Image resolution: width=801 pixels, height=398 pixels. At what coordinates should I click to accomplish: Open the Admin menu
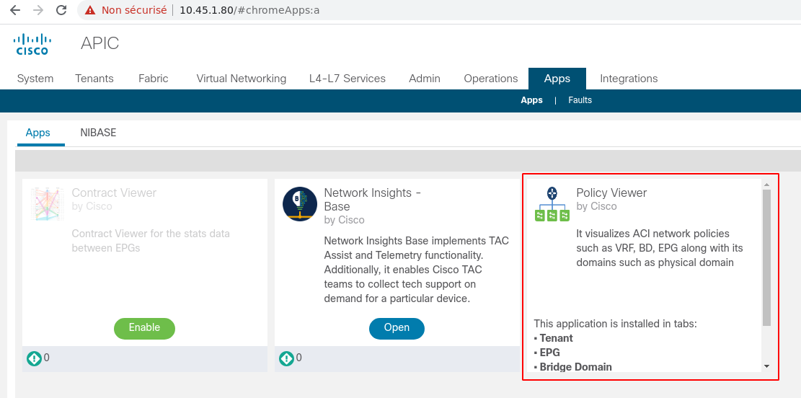[x=425, y=79]
